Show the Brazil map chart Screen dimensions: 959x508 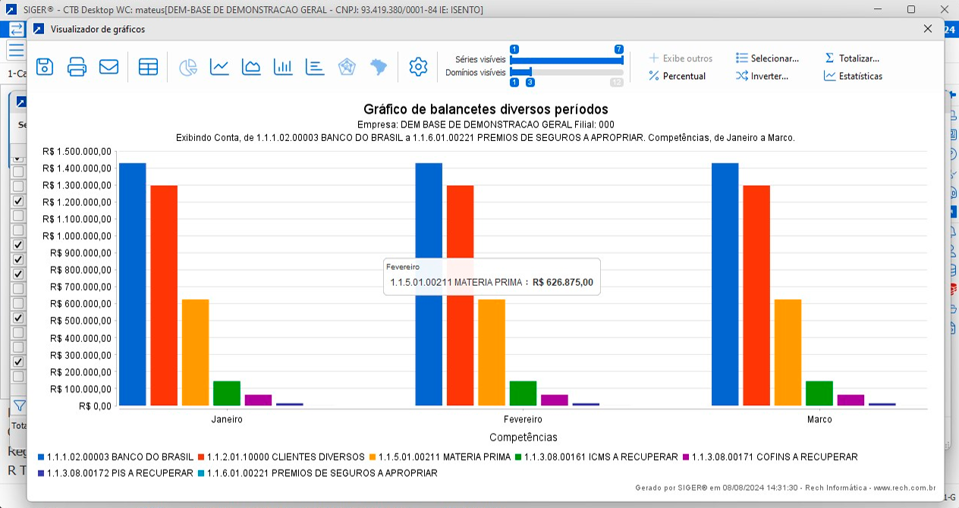click(x=378, y=67)
